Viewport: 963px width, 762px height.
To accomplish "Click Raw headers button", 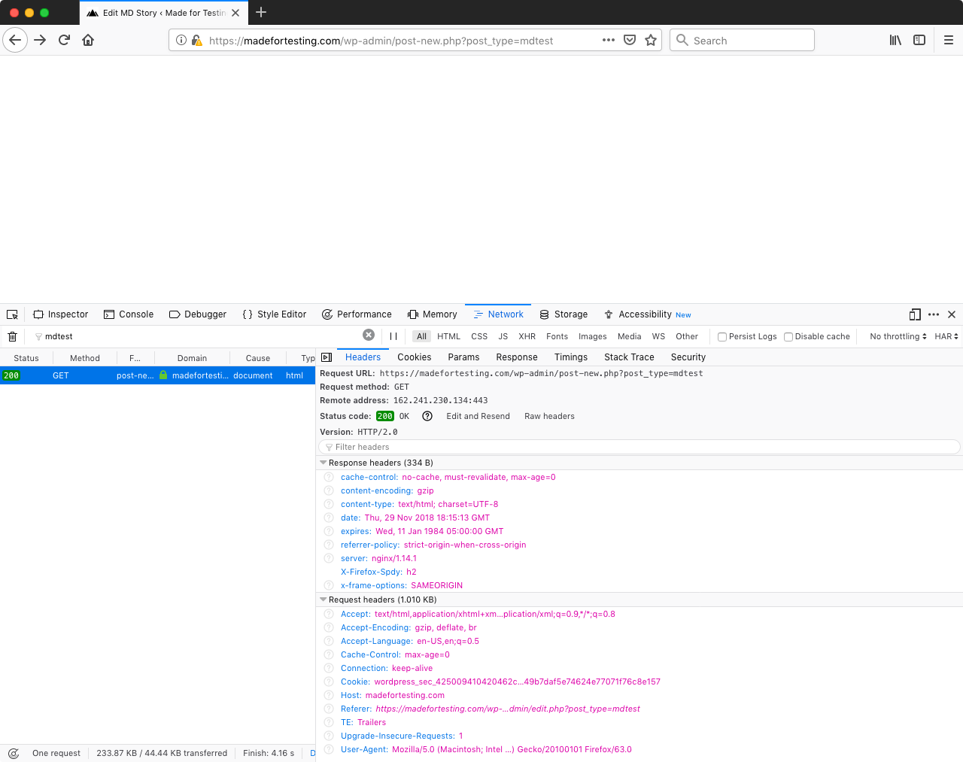I will (549, 416).
